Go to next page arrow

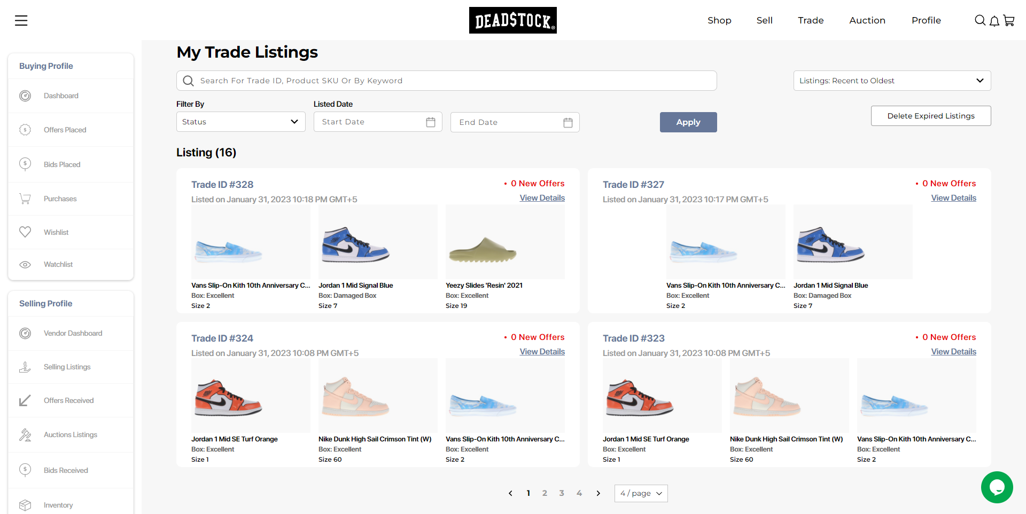pos(598,493)
